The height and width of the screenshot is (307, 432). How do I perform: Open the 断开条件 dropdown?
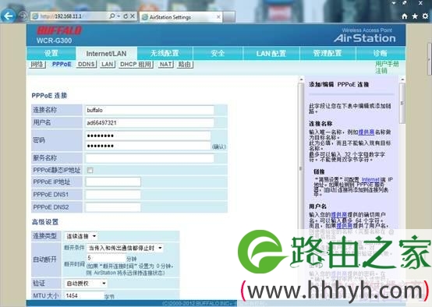coord(125,248)
